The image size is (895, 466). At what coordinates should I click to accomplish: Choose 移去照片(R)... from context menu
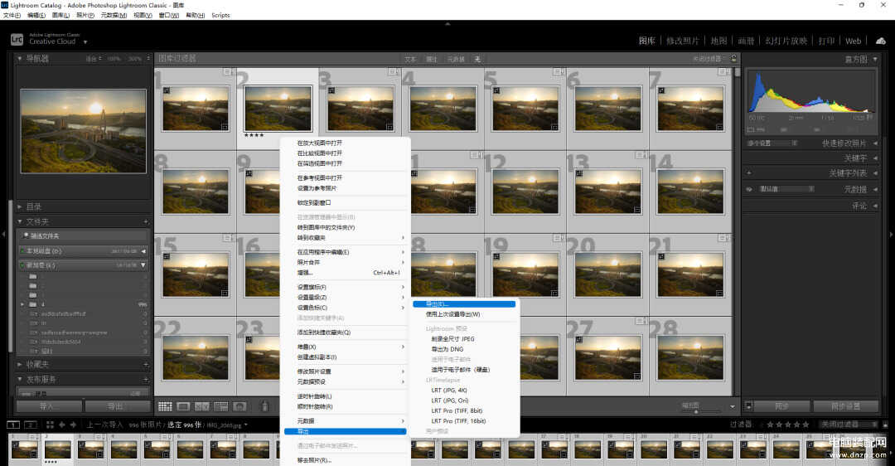tap(314, 460)
